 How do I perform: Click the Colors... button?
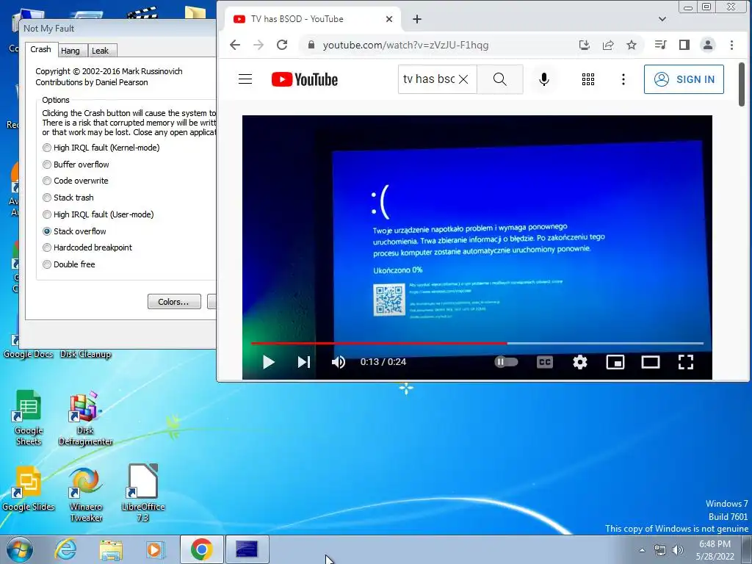click(x=174, y=302)
